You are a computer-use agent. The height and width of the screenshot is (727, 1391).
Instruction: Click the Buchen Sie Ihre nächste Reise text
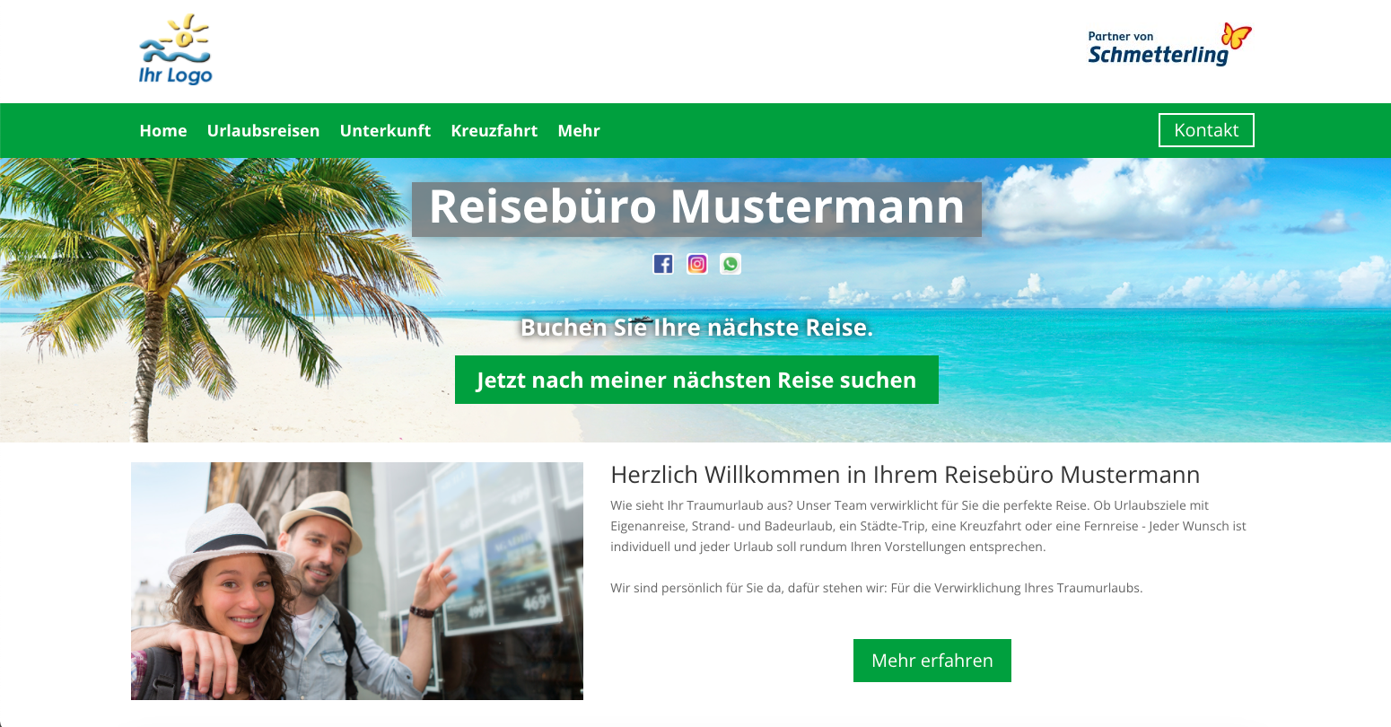click(x=696, y=328)
